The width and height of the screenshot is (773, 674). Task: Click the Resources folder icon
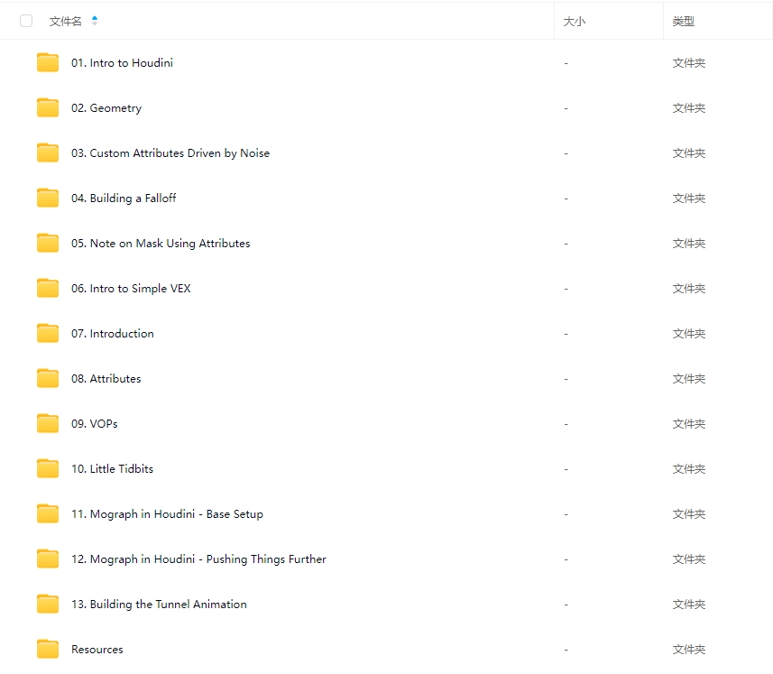click(48, 649)
